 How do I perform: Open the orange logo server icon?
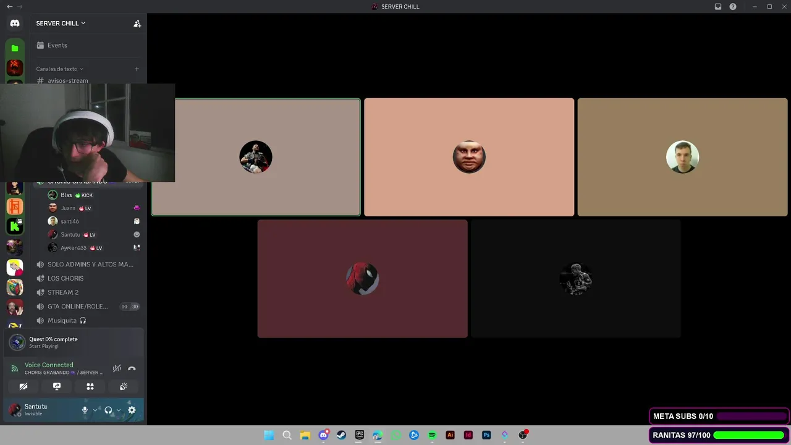[x=15, y=206]
